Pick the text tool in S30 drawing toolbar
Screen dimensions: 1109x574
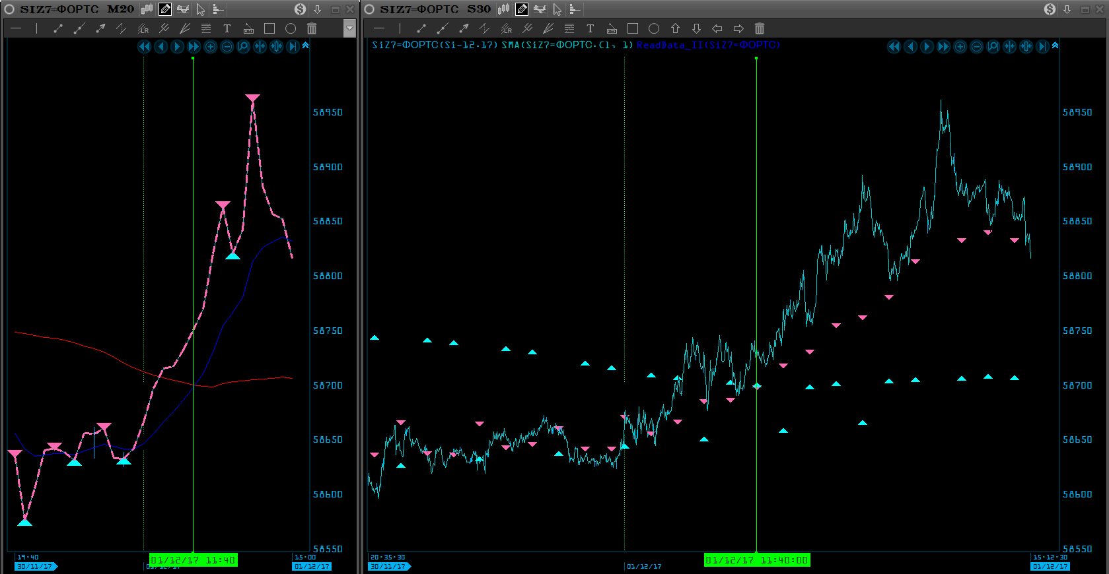point(590,28)
